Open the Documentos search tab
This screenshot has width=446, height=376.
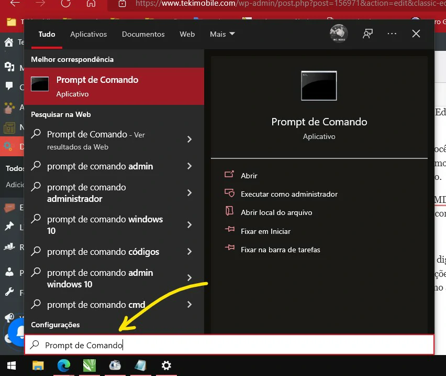[143, 34]
